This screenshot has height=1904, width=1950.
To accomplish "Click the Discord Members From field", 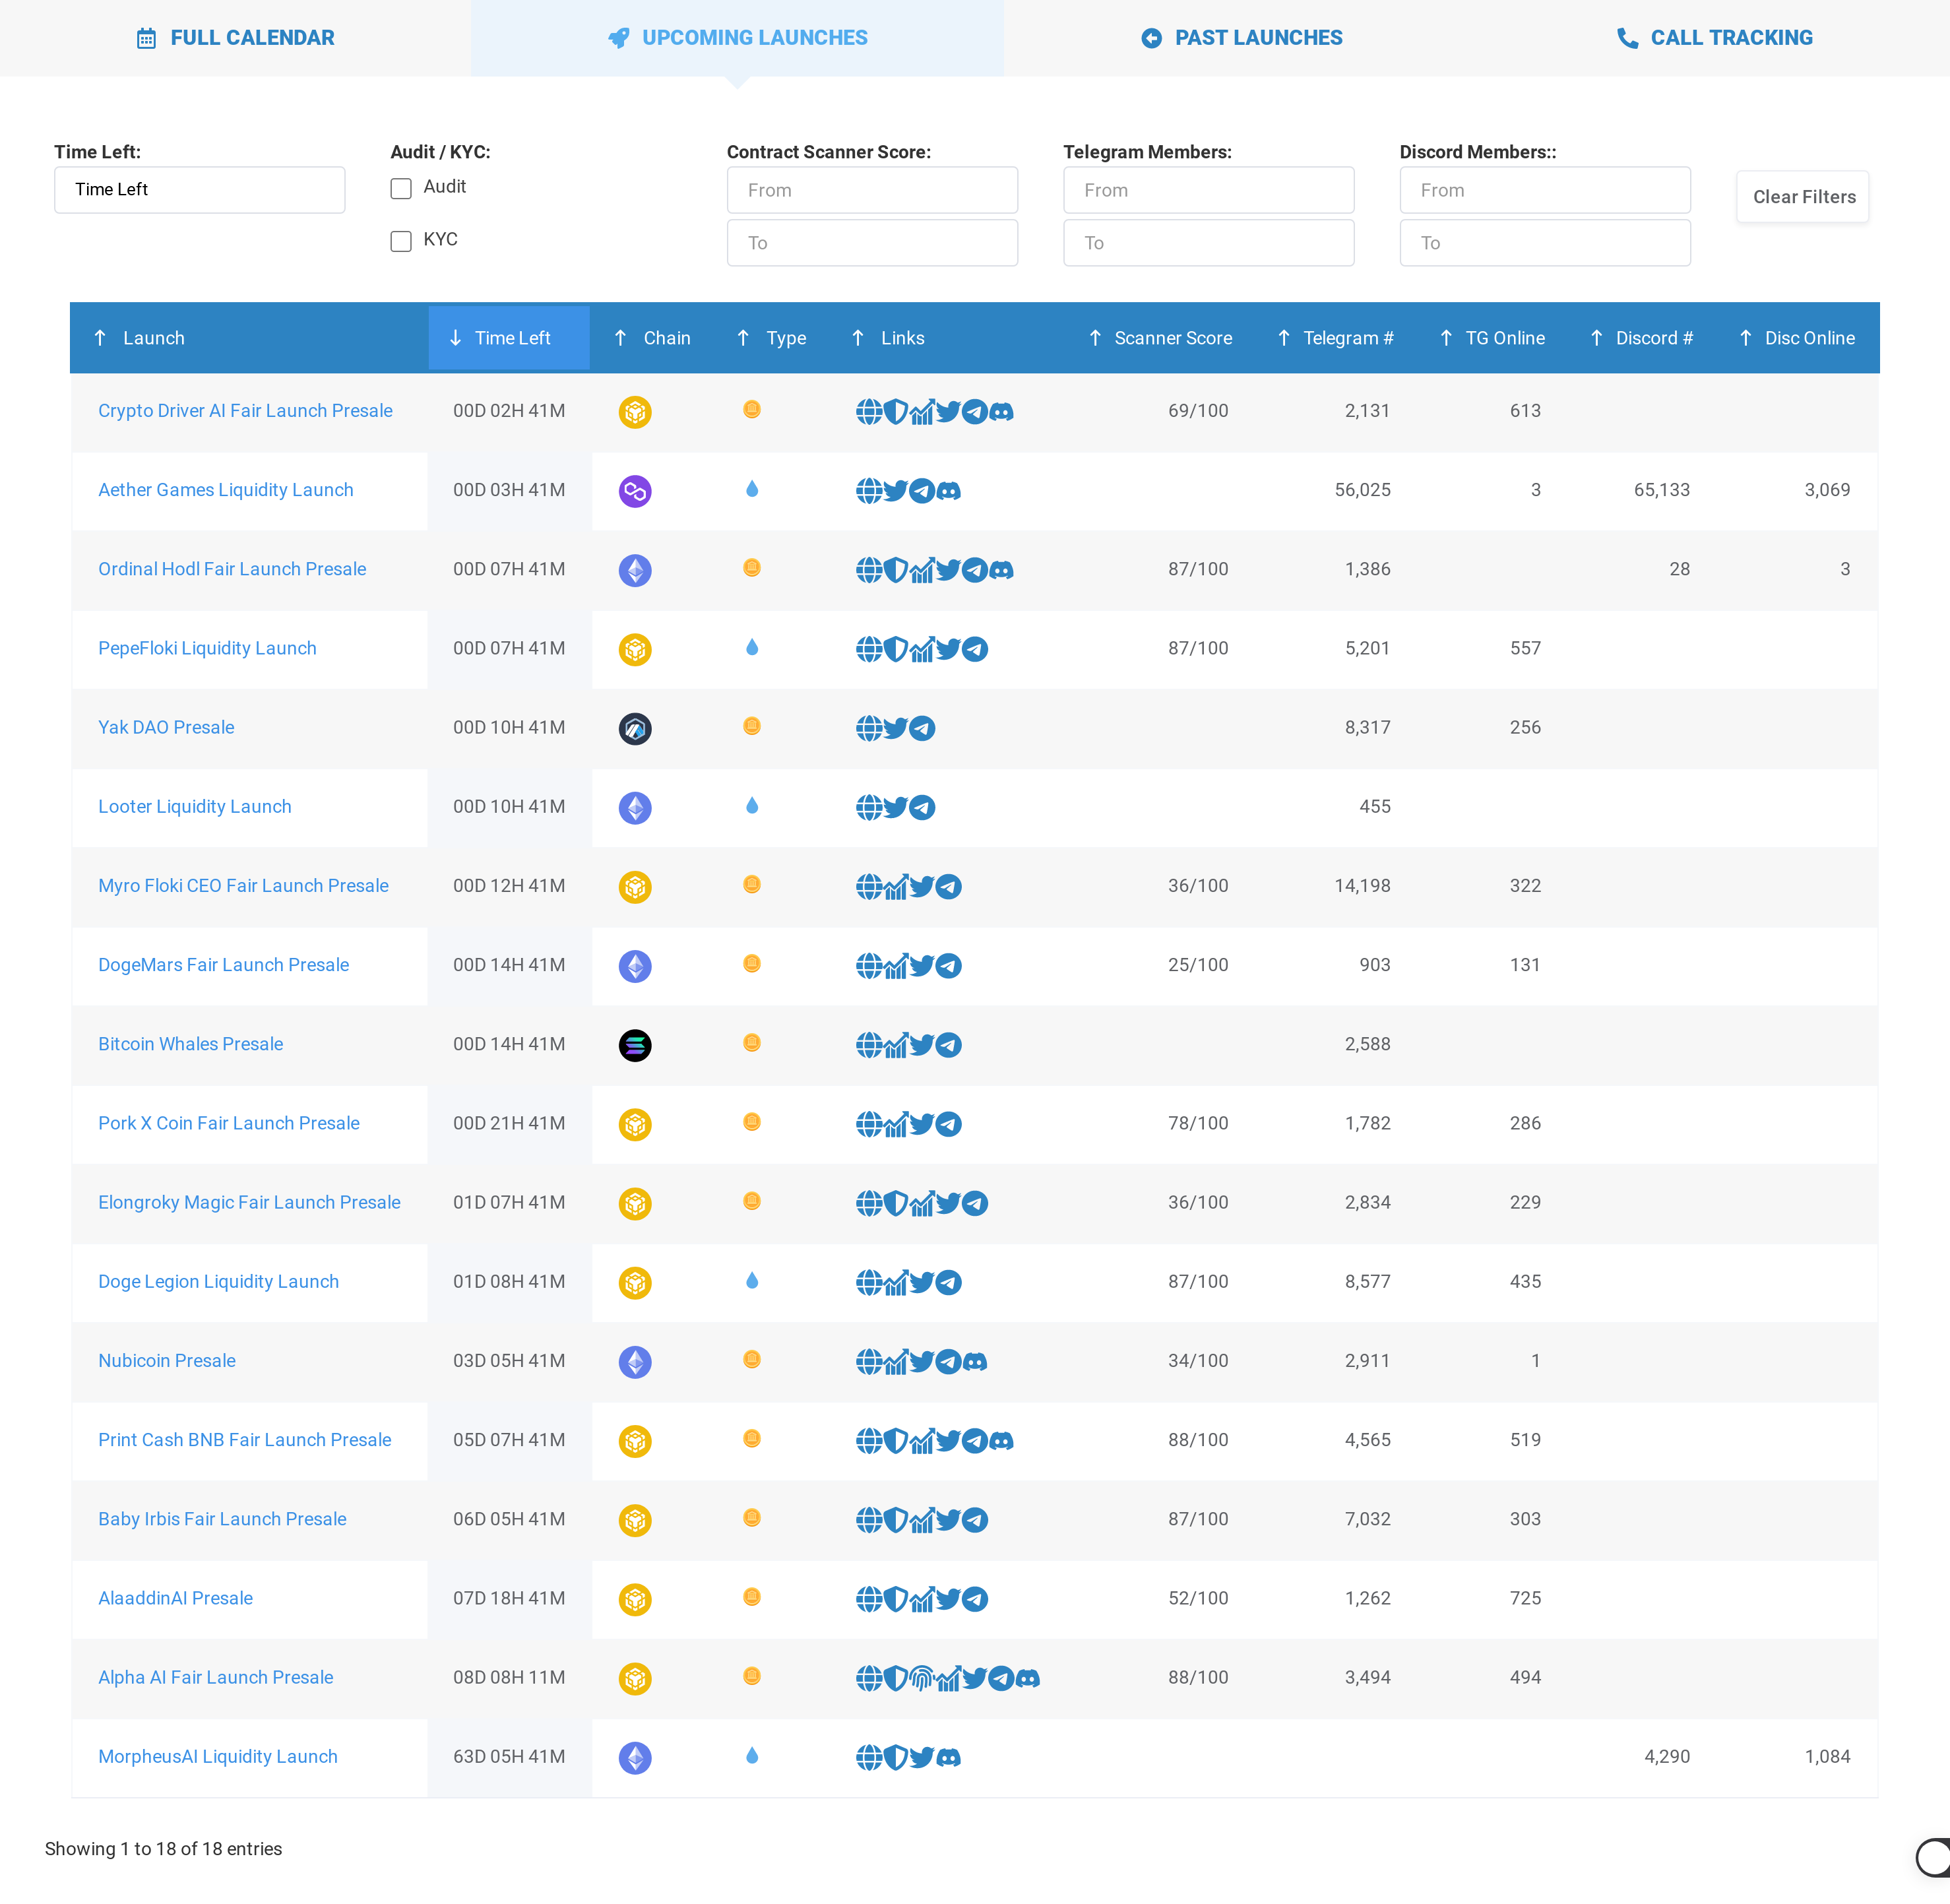I will tap(1545, 190).
